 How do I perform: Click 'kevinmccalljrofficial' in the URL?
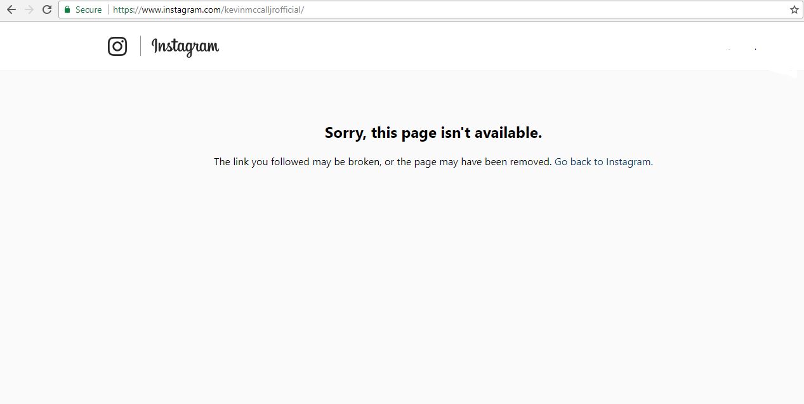(262, 10)
